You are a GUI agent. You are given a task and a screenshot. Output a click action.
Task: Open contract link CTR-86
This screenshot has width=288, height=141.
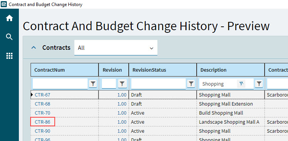pos(42,122)
